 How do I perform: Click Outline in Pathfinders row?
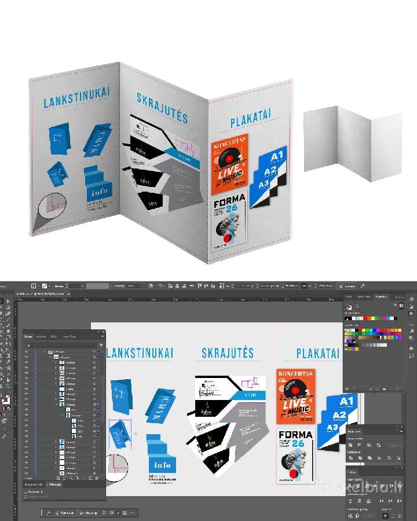[389, 458]
